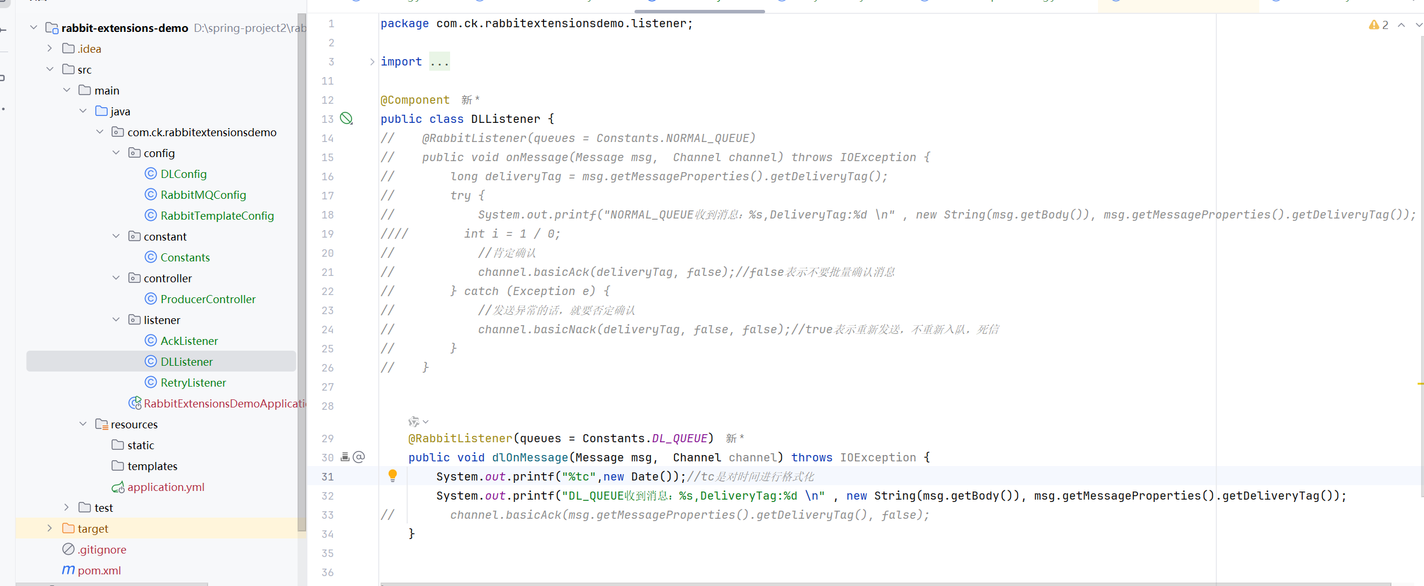Open the inlay hints dropdown above @RabbitListener
This screenshot has height=586, width=1424.
pos(418,421)
